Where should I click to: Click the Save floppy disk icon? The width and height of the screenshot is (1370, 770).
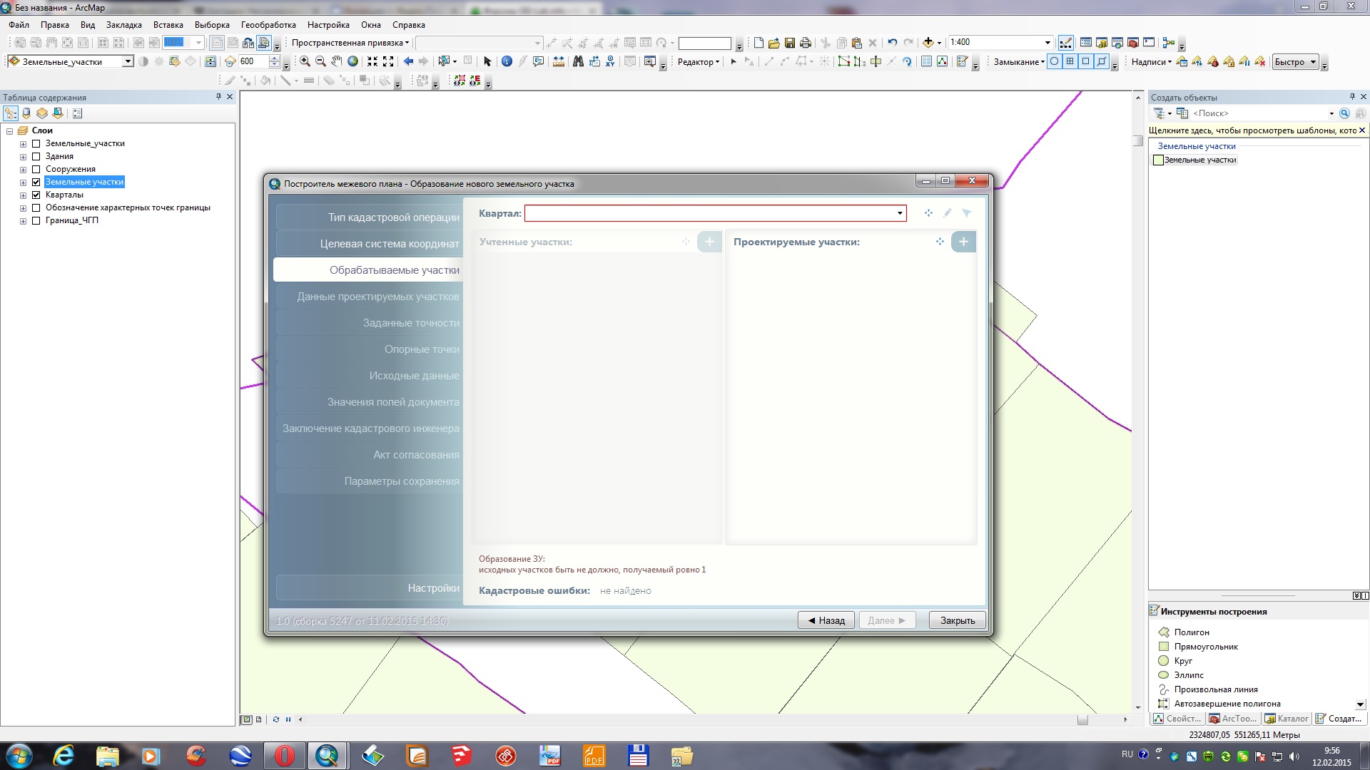(790, 43)
